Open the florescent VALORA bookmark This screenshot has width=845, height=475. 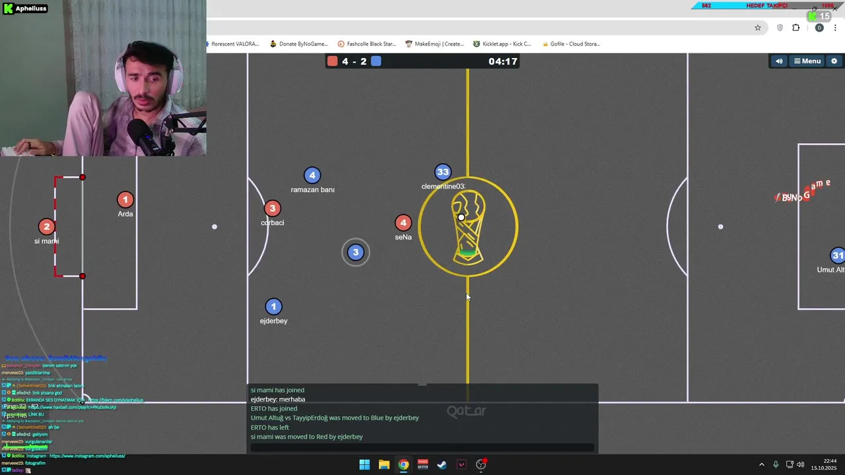pyautogui.click(x=234, y=44)
